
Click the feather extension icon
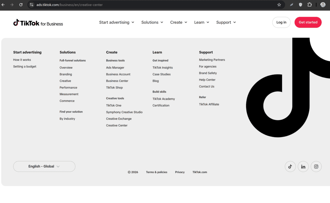291,5
